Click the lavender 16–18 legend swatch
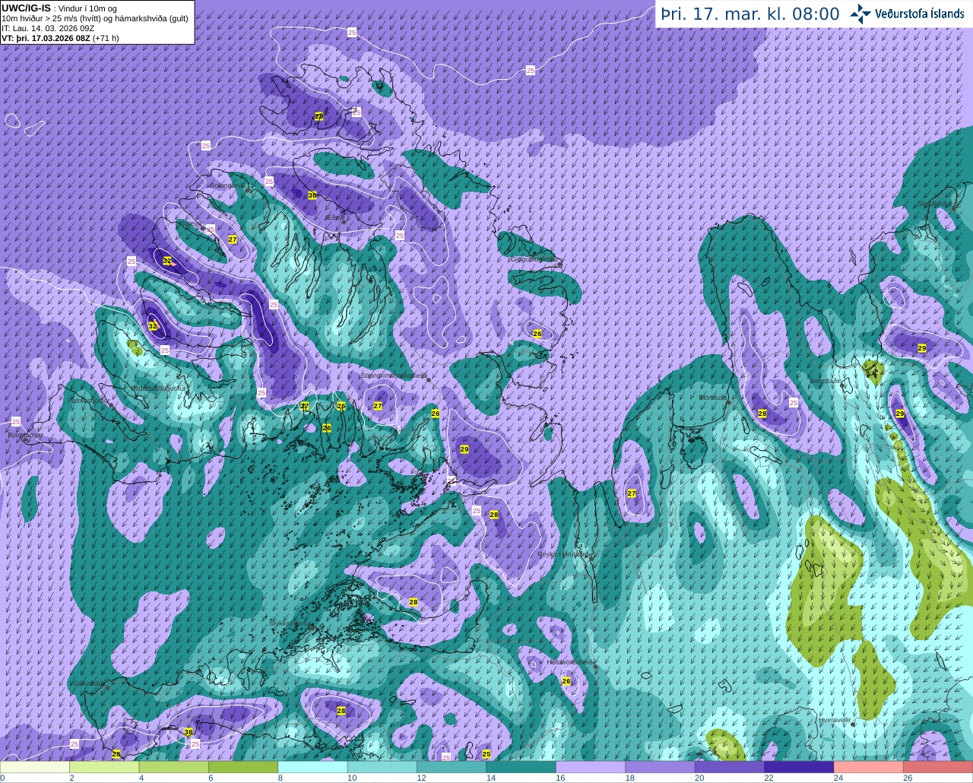Image resolution: width=973 pixels, height=783 pixels. (591, 767)
